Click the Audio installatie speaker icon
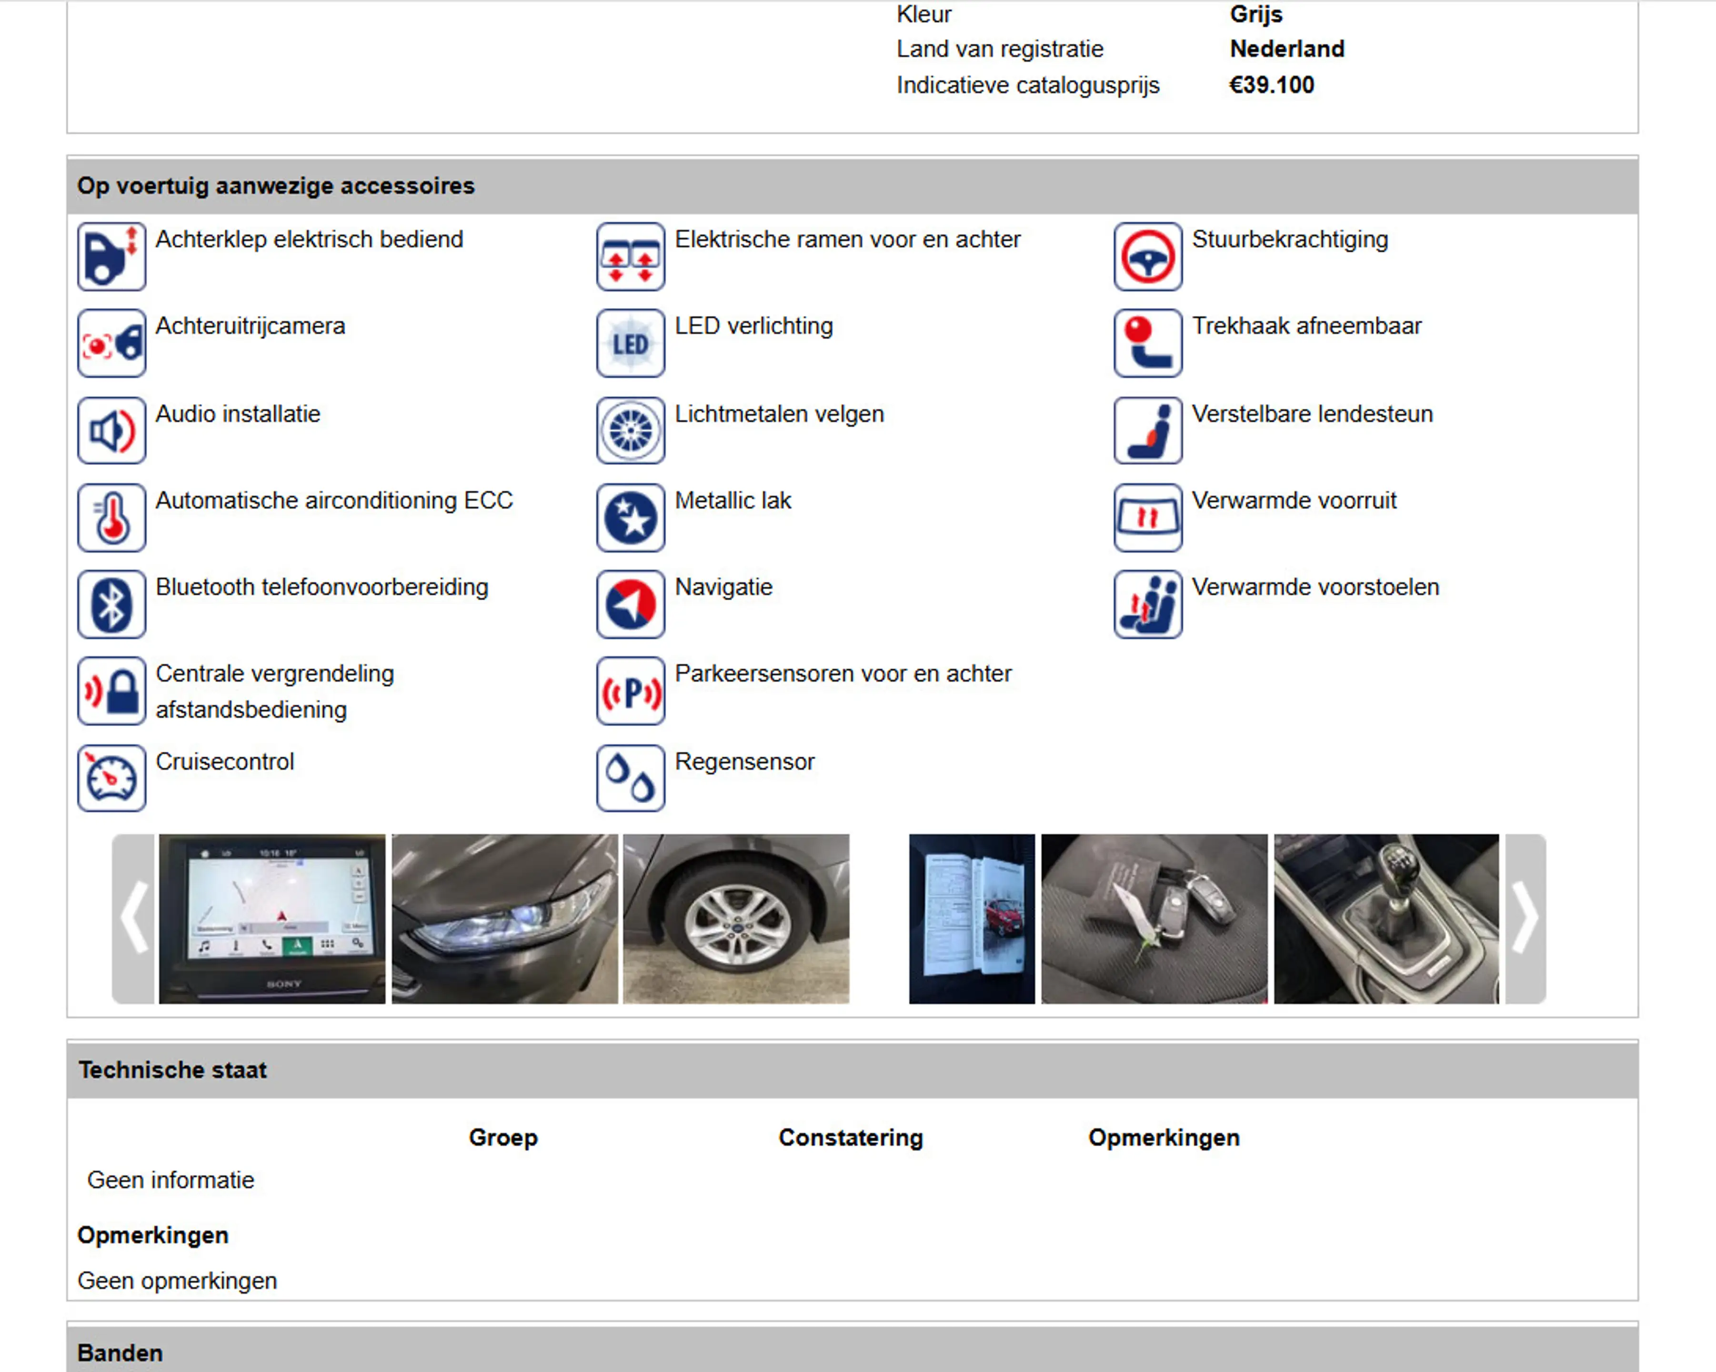Screen dimensions: 1716x1372 point(111,431)
